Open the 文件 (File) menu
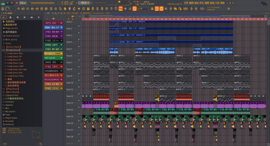Viewport: 270px width, 146px height. coord(186,2)
